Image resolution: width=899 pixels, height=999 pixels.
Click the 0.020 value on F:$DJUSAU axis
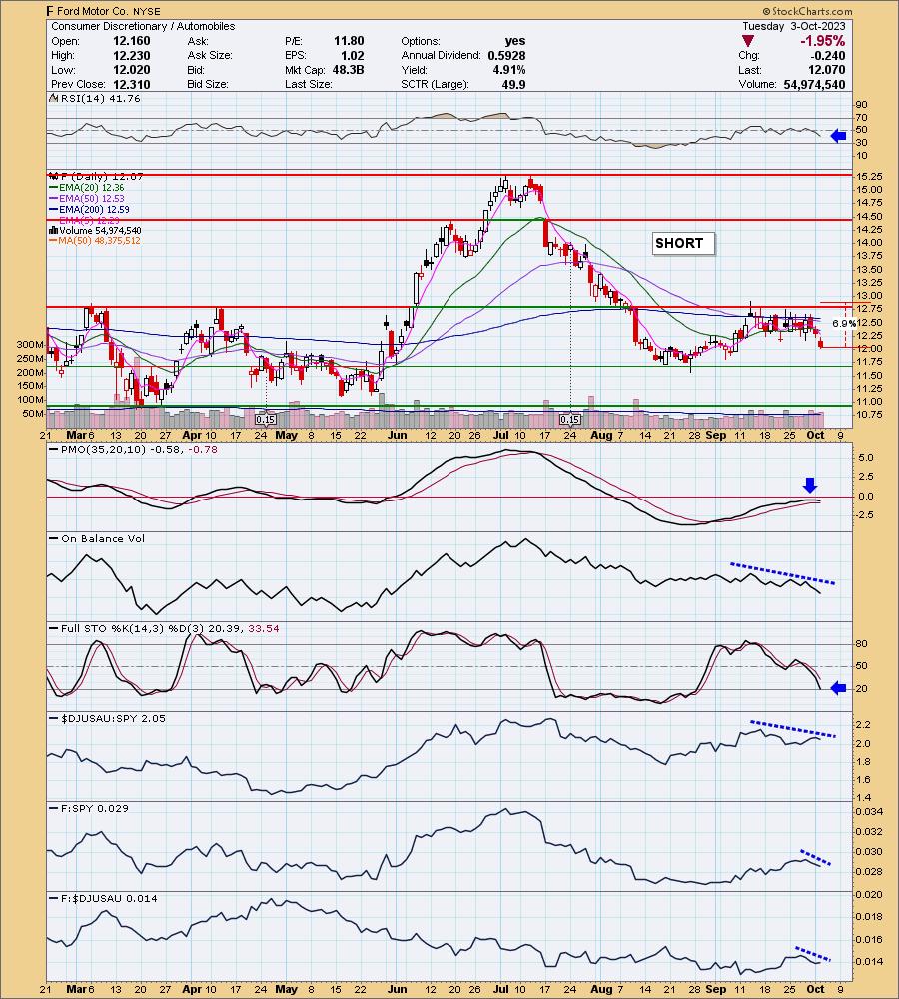(870, 894)
